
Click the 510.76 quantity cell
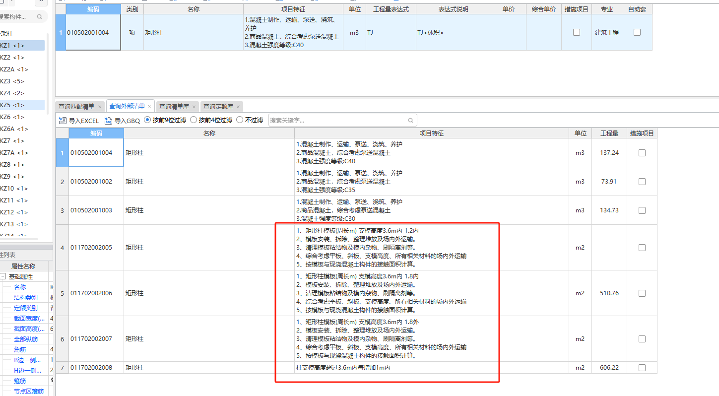pyautogui.click(x=609, y=293)
